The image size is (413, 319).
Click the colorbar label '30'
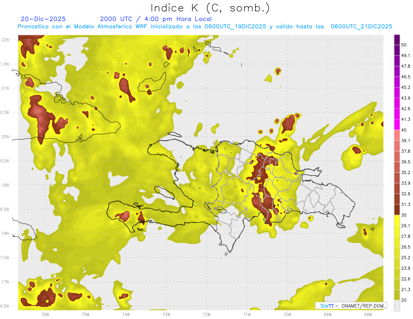404,215
